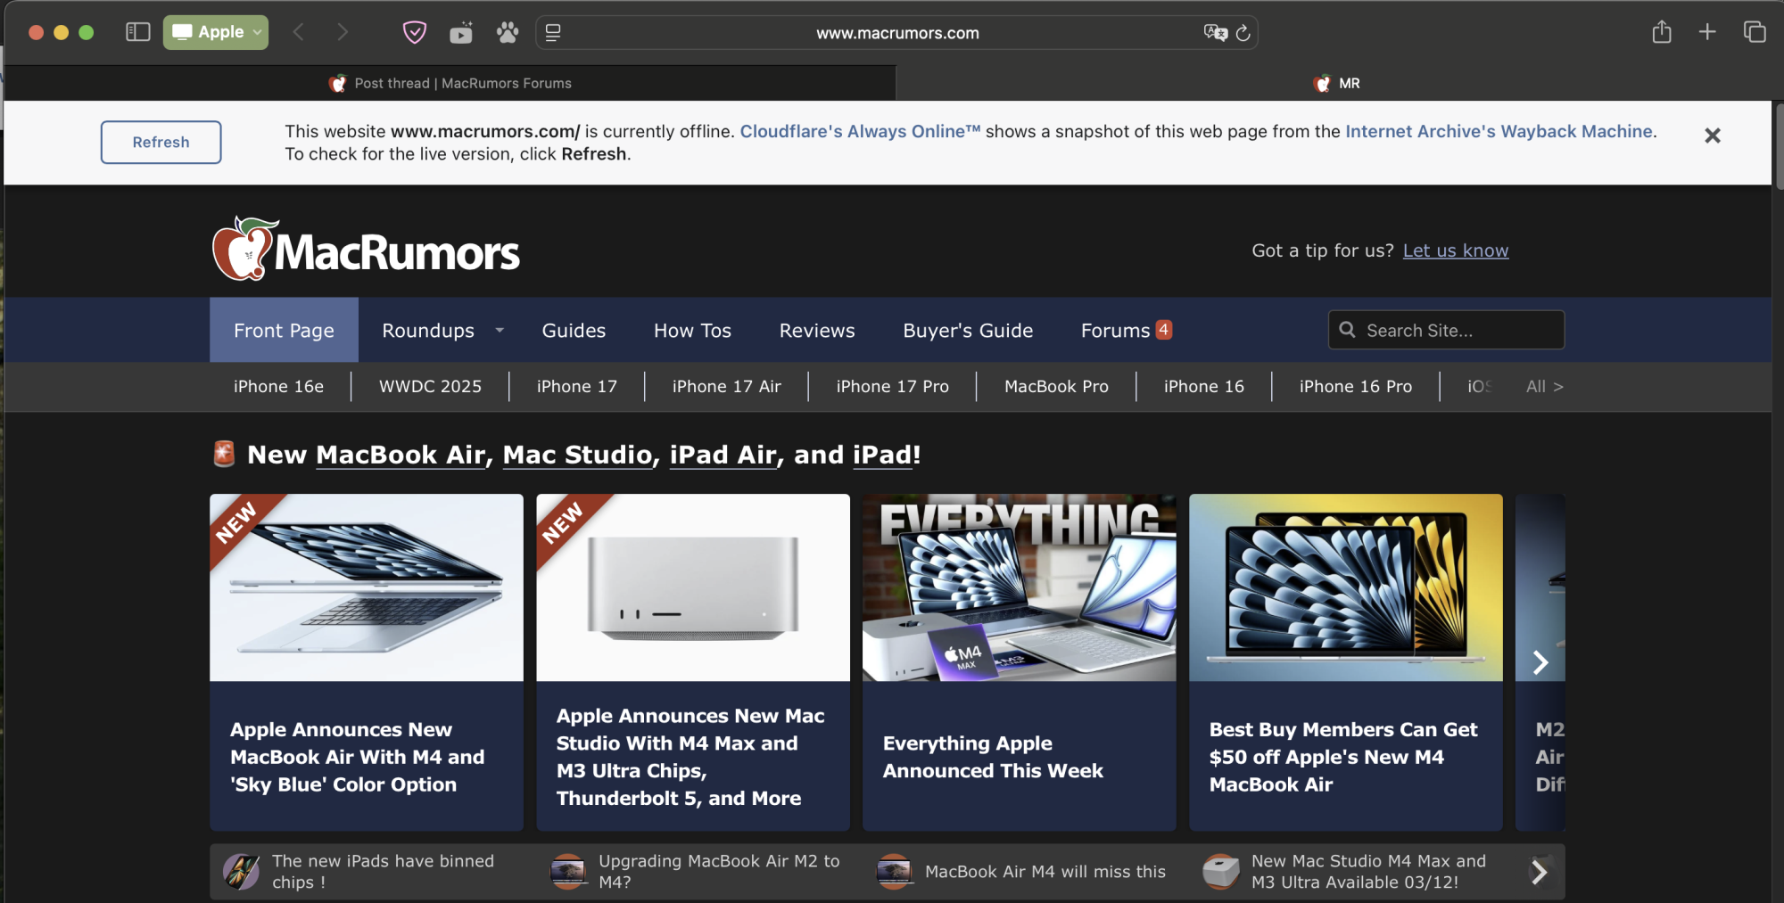Screen dimensions: 1784x903
Task: Open the iPhone 17 Air roundup link
Action: (726, 386)
